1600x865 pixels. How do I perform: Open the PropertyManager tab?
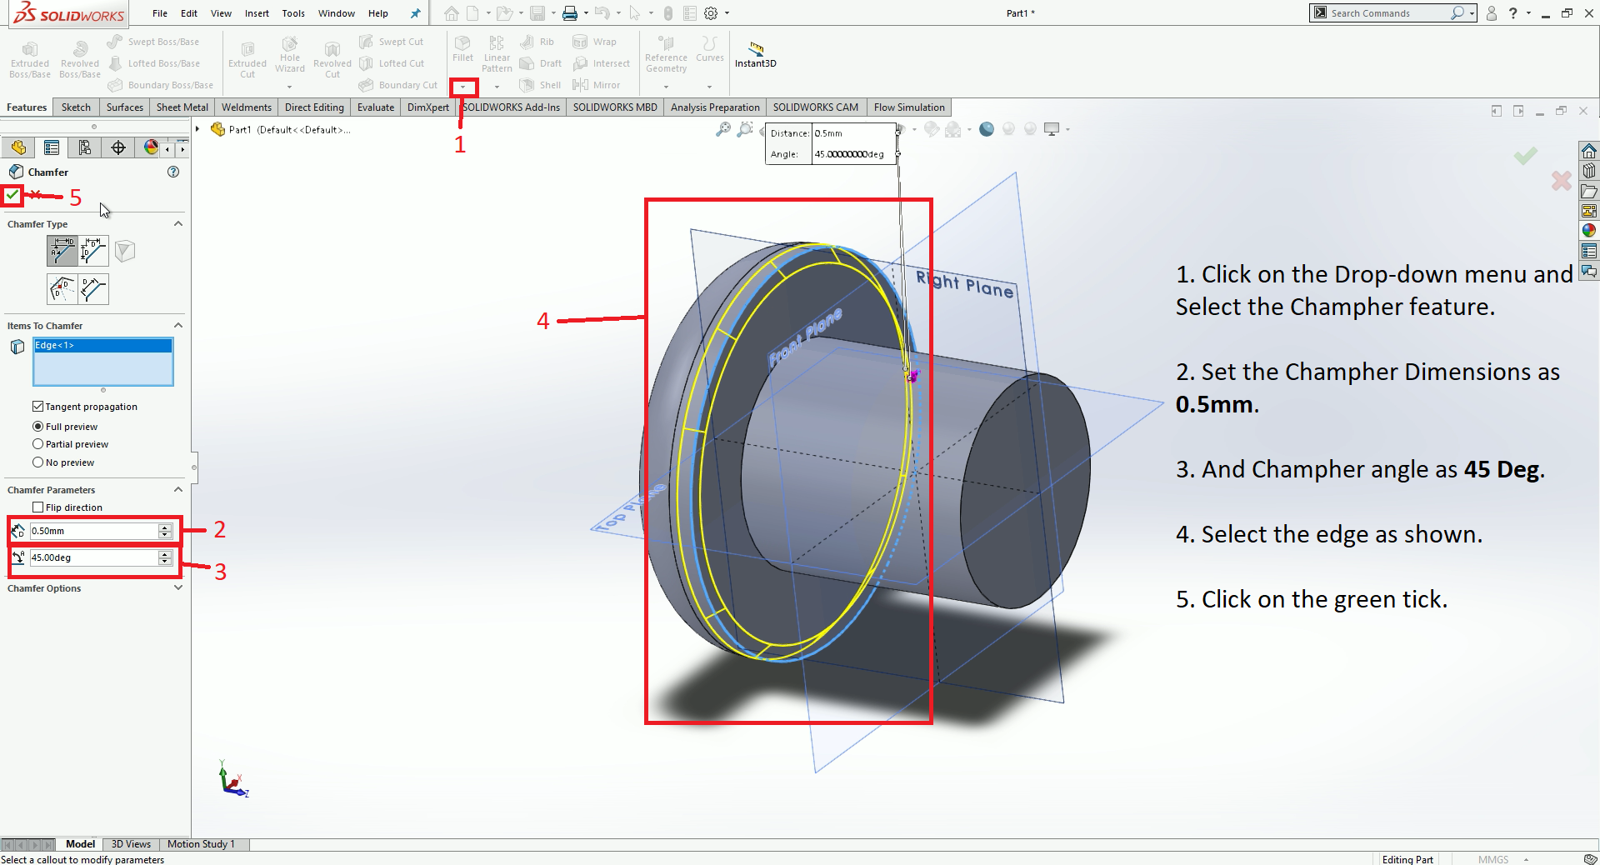pos(52,147)
